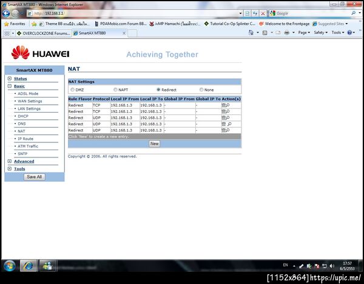Open LAN Settings in sidebar
Screen dimensions: 364x284
[29, 108]
